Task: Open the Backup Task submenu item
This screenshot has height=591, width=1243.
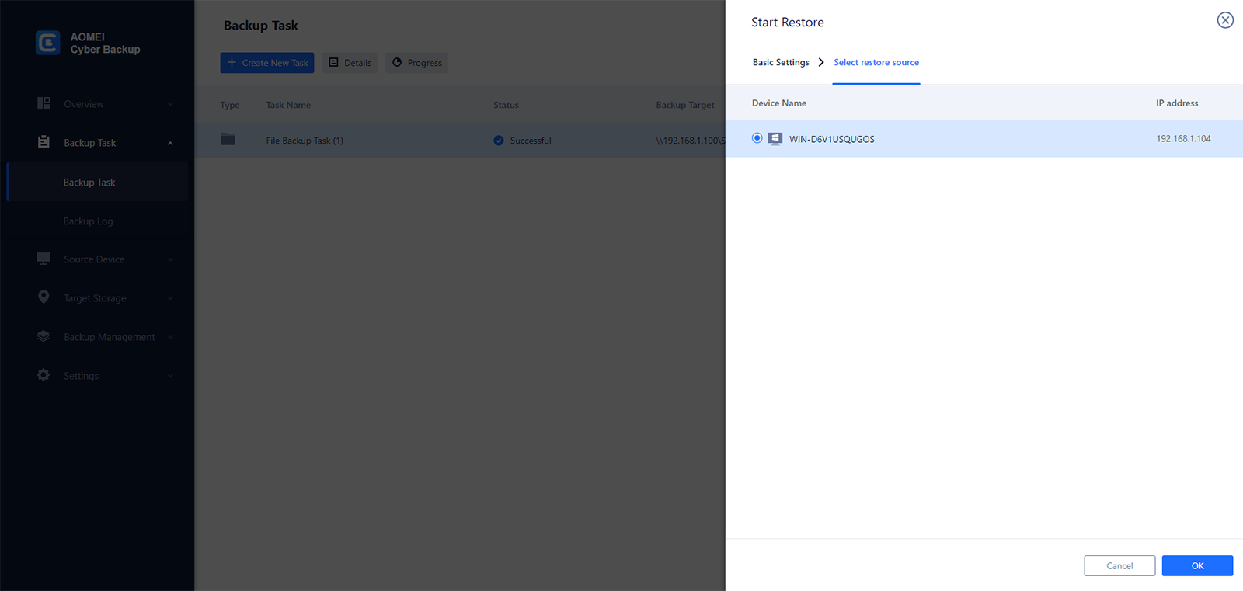Action: click(x=97, y=183)
